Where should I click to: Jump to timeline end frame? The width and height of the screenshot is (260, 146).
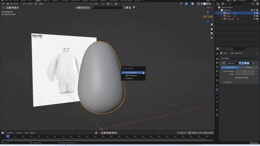[116, 133]
